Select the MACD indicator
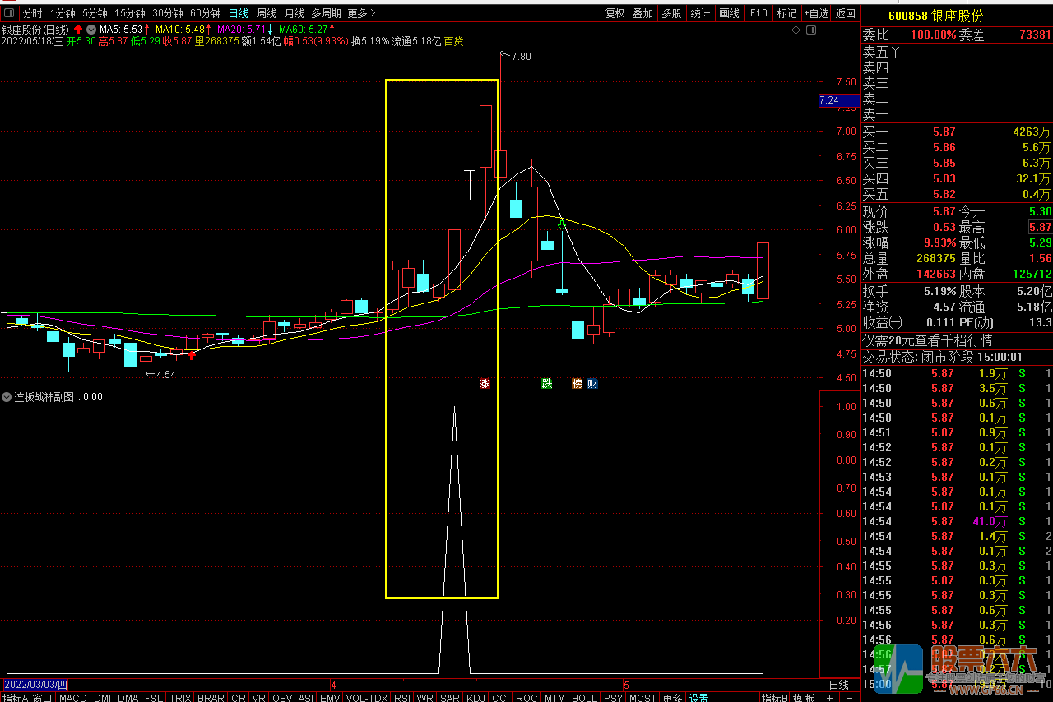Screen dimensions: 1053x702 [73, 697]
